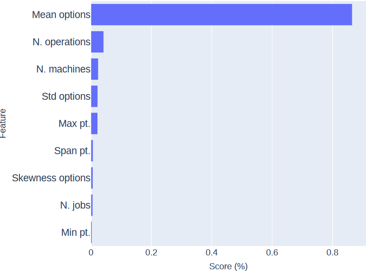
Task: Click the Feature y-axis title
Action: pos(3,123)
